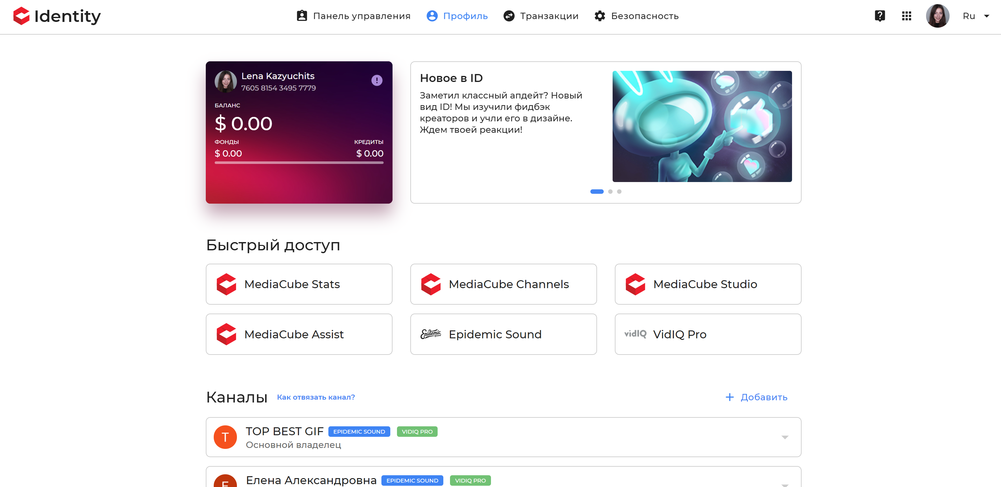
Task: Click the Lena Kazyuchits name on card
Action: 278,76
